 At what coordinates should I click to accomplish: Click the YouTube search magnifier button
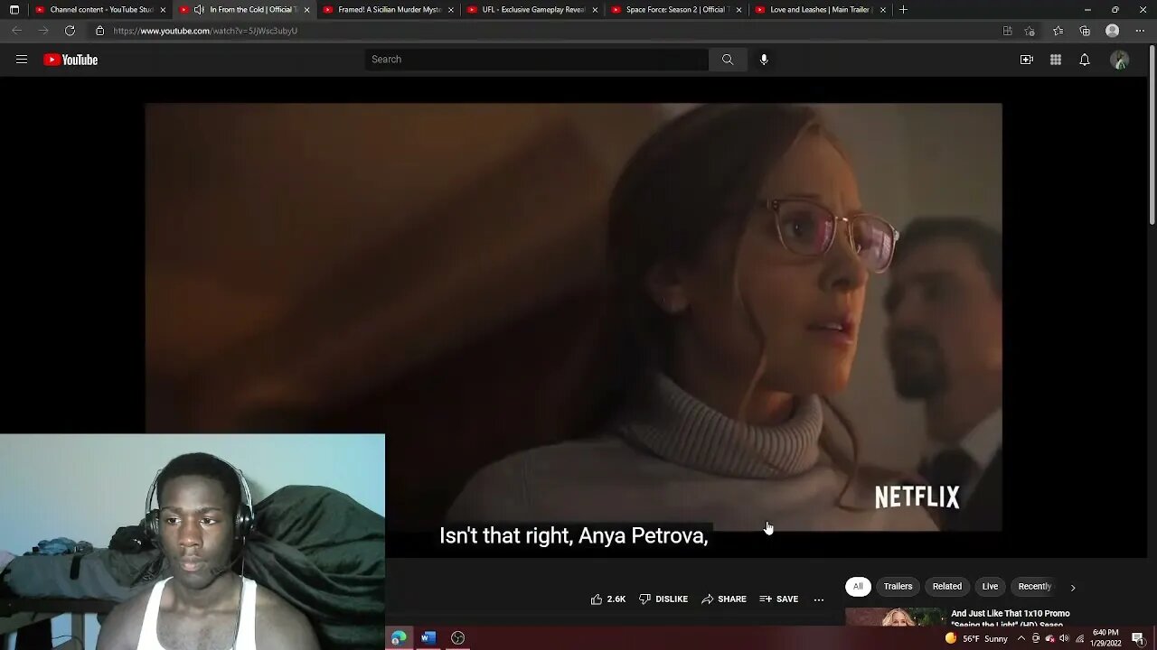tap(728, 60)
